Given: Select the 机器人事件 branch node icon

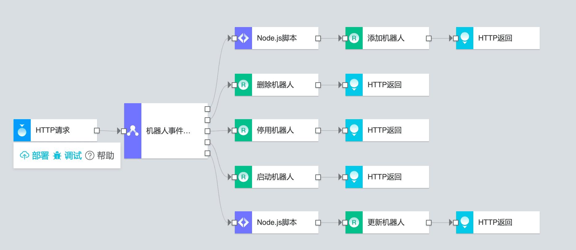Looking at the screenshot, I should pos(132,130).
